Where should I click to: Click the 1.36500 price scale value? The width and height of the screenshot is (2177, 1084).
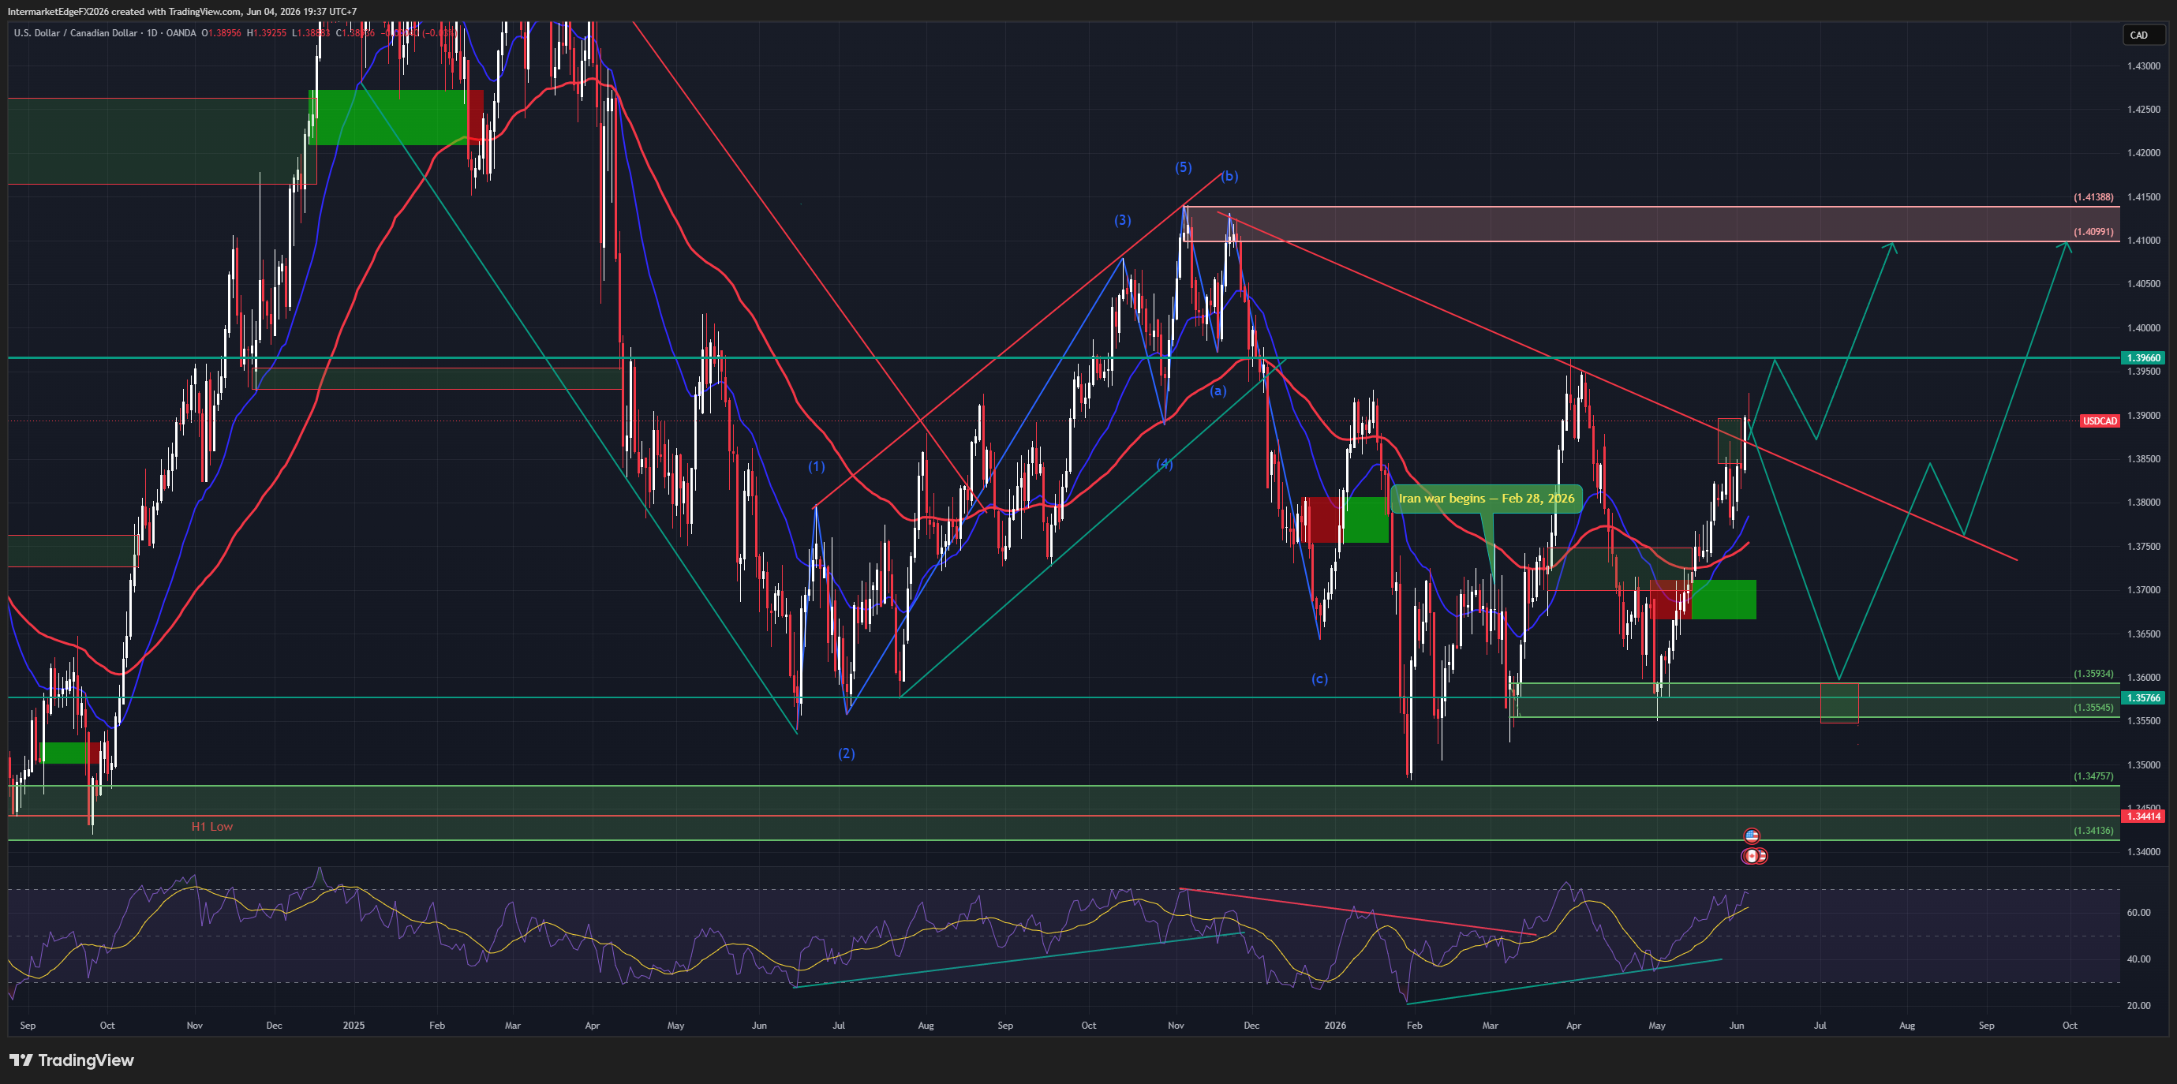coord(2144,634)
